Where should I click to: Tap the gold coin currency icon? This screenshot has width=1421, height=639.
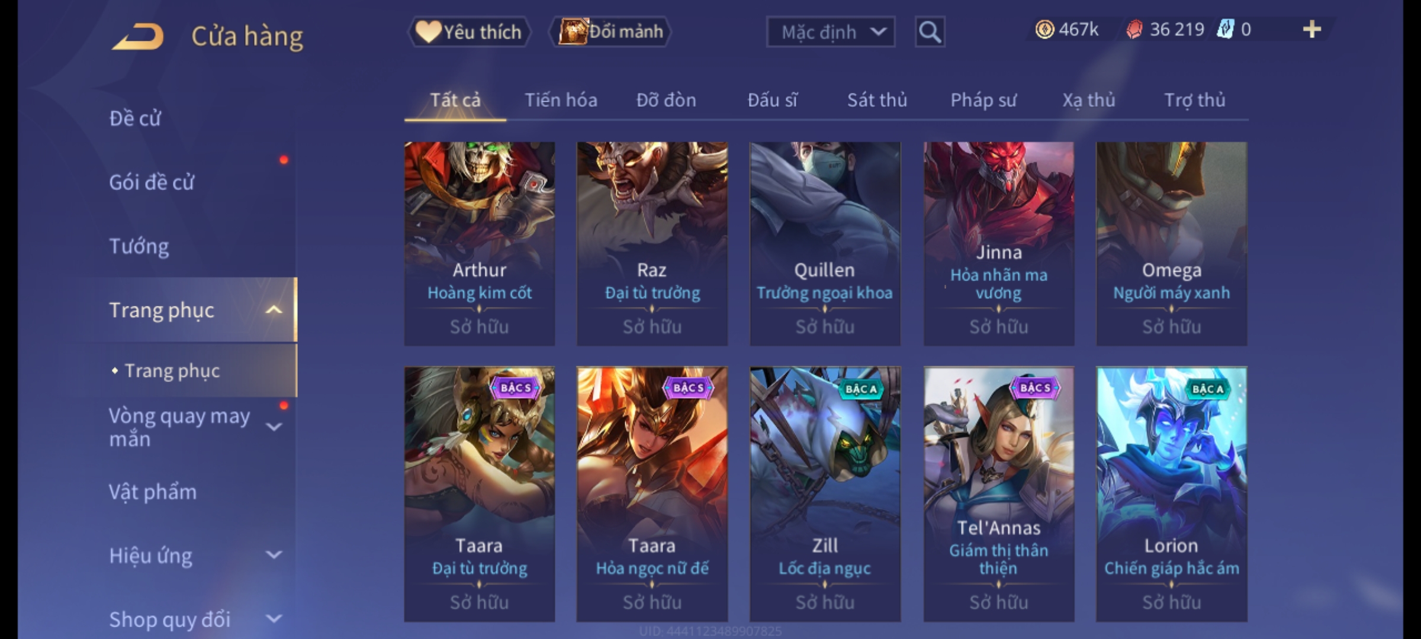(1044, 29)
